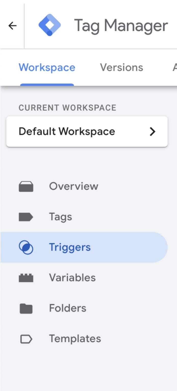Go to the Overview text link
This screenshot has width=177, height=391.
[x=74, y=186]
